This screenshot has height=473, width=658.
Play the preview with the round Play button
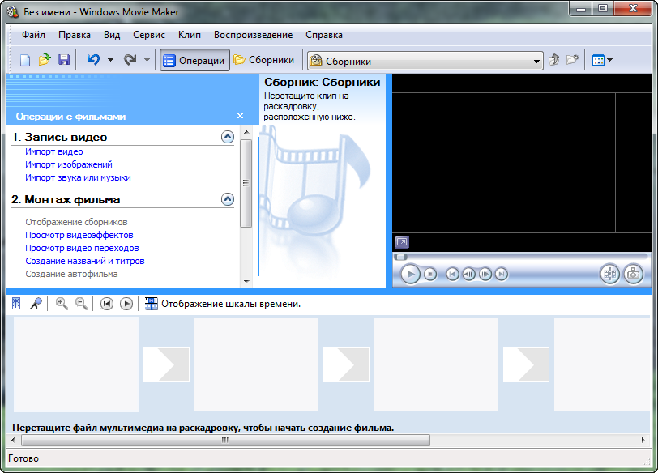pos(410,275)
